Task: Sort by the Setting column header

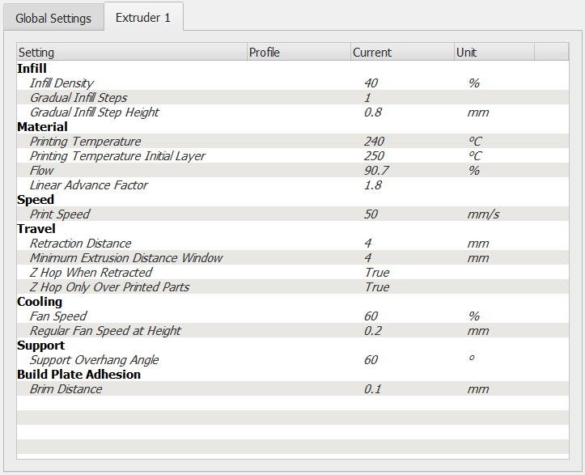Action: pos(132,52)
